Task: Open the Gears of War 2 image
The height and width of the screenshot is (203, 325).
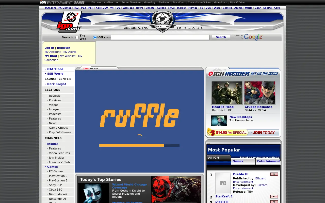Action: (x=176, y=189)
